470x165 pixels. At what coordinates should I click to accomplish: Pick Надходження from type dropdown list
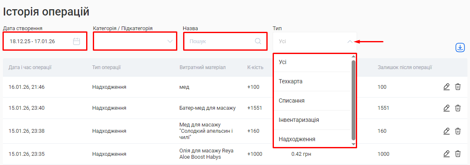(312, 139)
